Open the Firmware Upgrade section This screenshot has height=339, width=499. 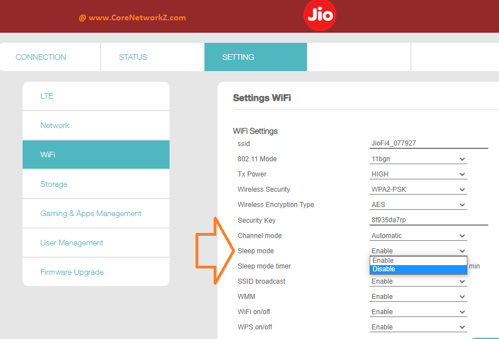click(x=72, y=272)
